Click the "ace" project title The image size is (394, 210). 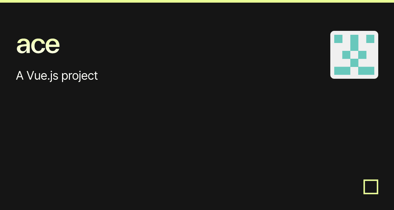(38, 45)
